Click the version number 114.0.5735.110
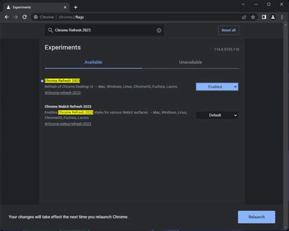Viewport: 289px width, 231px height. pos(227,49)
